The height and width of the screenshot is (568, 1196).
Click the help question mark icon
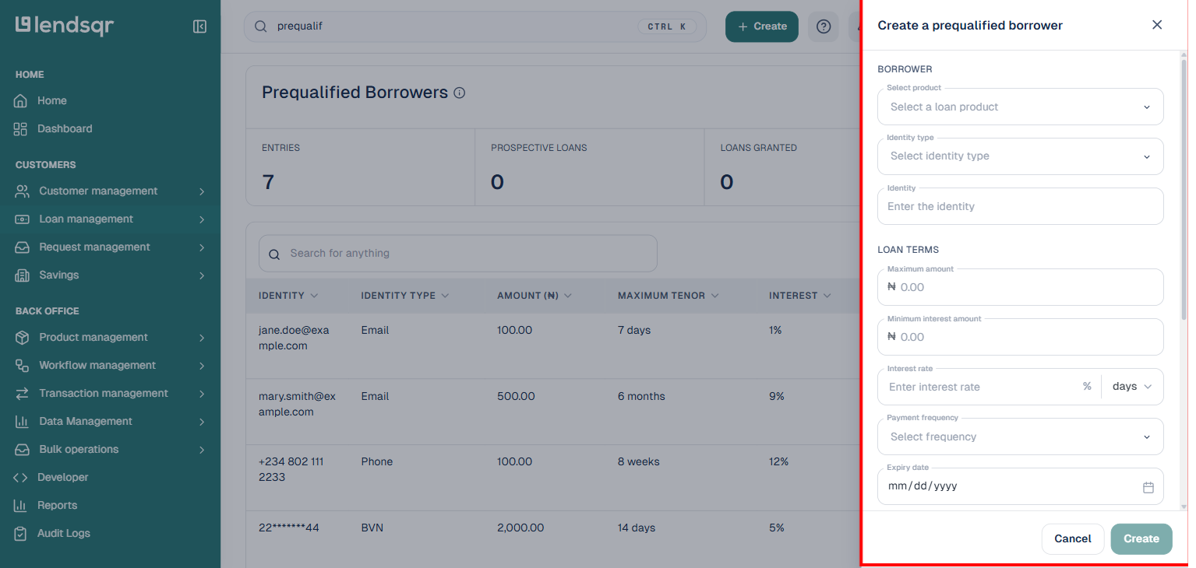pos(824,26)
